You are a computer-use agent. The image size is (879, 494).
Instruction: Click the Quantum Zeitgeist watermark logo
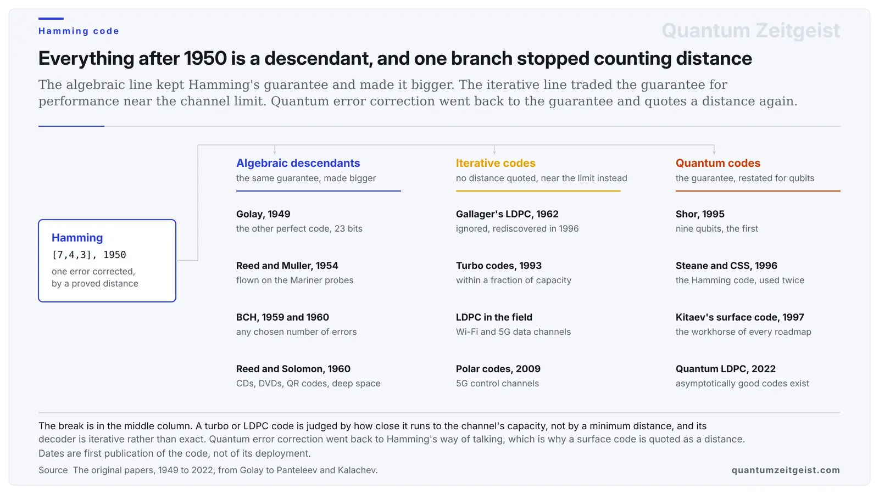[x=750, y=31]
